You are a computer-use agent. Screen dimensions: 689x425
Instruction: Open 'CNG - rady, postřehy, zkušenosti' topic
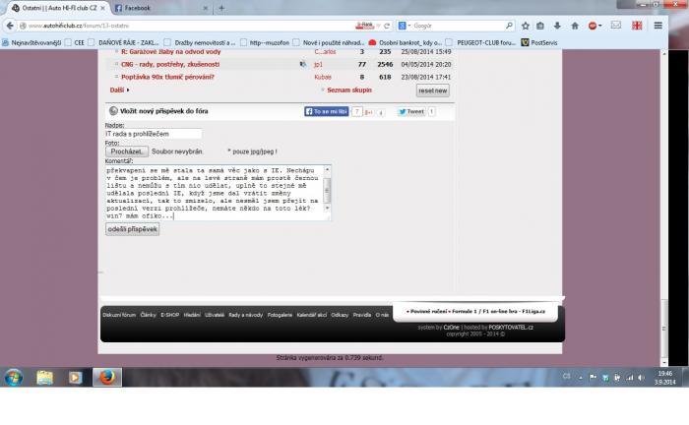pyautogui.click(x=169, y=63)
